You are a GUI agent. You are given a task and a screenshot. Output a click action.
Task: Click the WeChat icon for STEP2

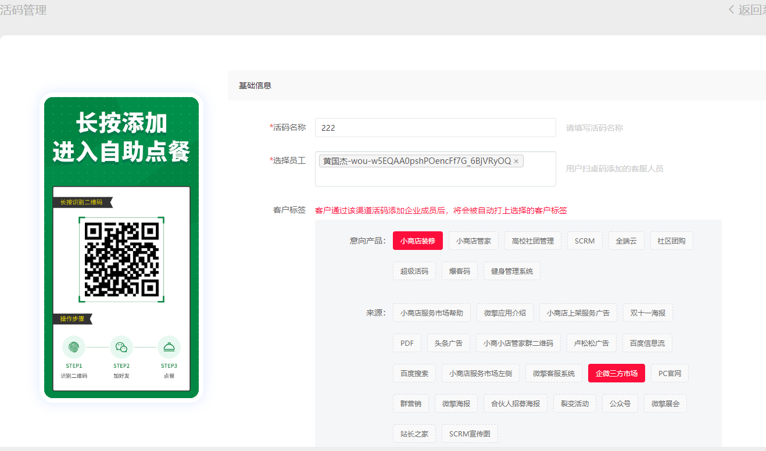[121, 347]
